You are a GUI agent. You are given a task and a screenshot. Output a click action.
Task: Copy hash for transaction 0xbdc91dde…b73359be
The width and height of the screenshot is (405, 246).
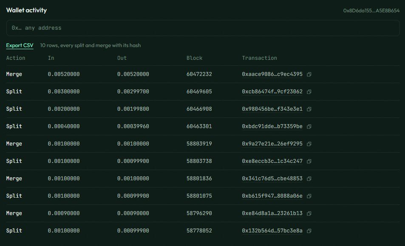(x=309, y=126)
